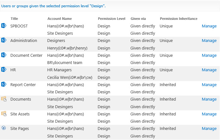This screenshot has width=220, height=140.
Task: Click the SharePoint icon for HR site
Action: coord(4,69)
